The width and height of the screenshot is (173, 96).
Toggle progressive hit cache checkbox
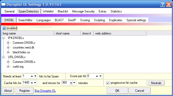click(x=108, y=83)
